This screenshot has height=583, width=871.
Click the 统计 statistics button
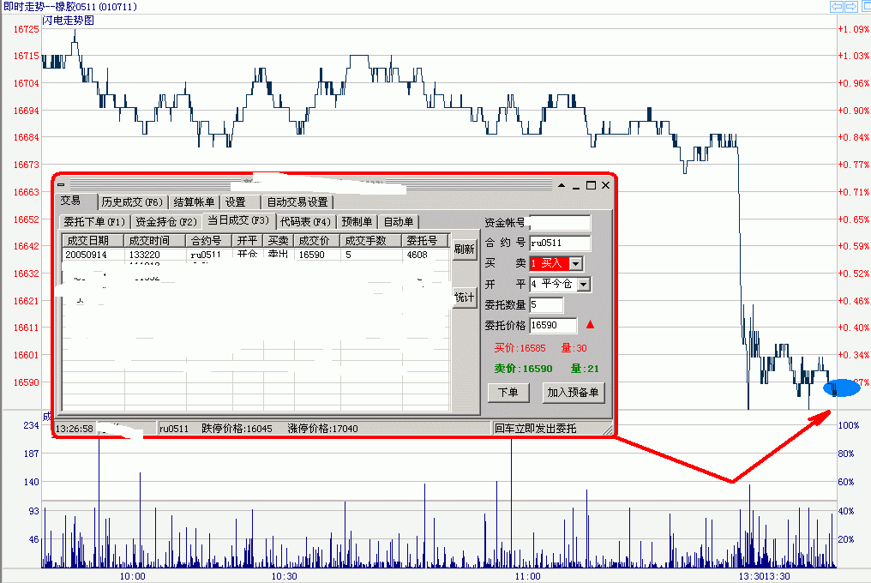pos(464,298)
